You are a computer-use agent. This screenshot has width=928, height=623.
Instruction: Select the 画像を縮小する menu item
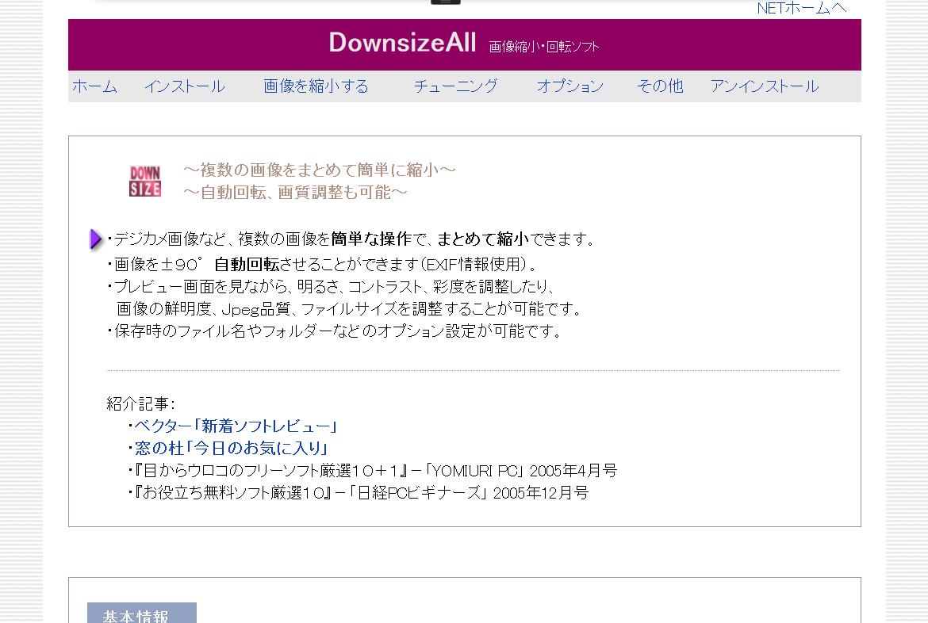(x=316, y=86)
